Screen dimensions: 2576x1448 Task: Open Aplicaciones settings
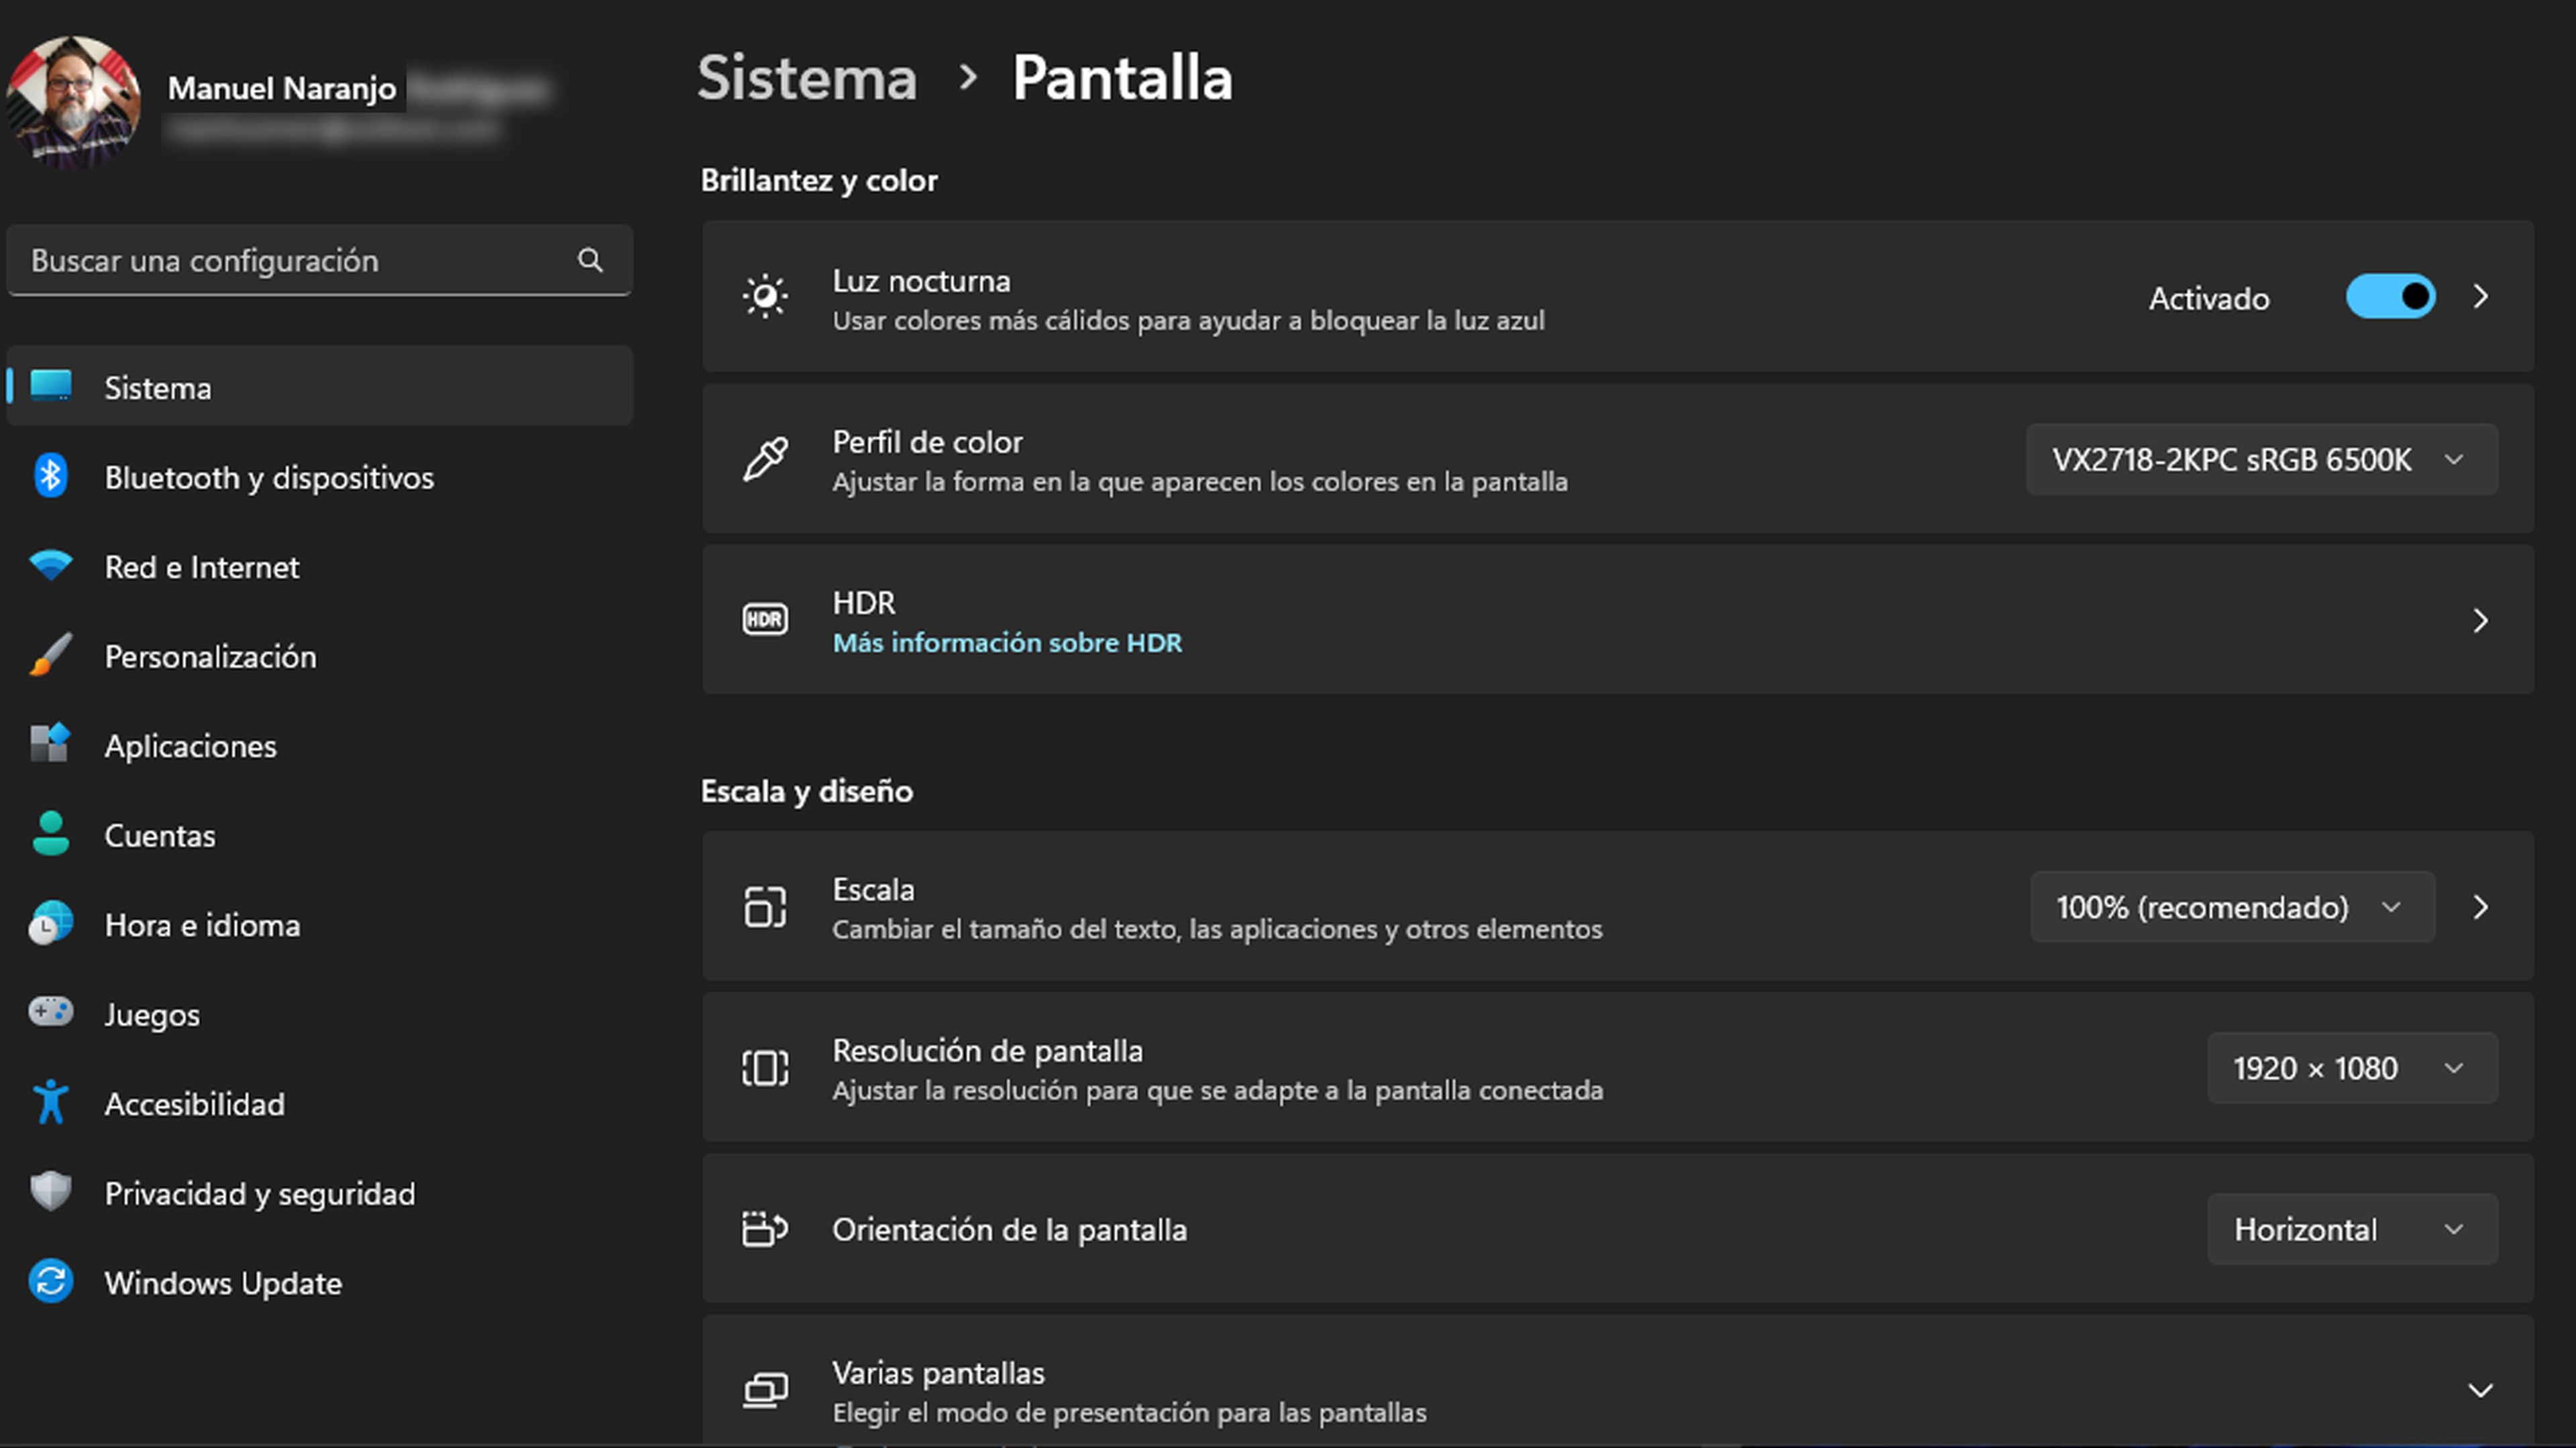320,745
